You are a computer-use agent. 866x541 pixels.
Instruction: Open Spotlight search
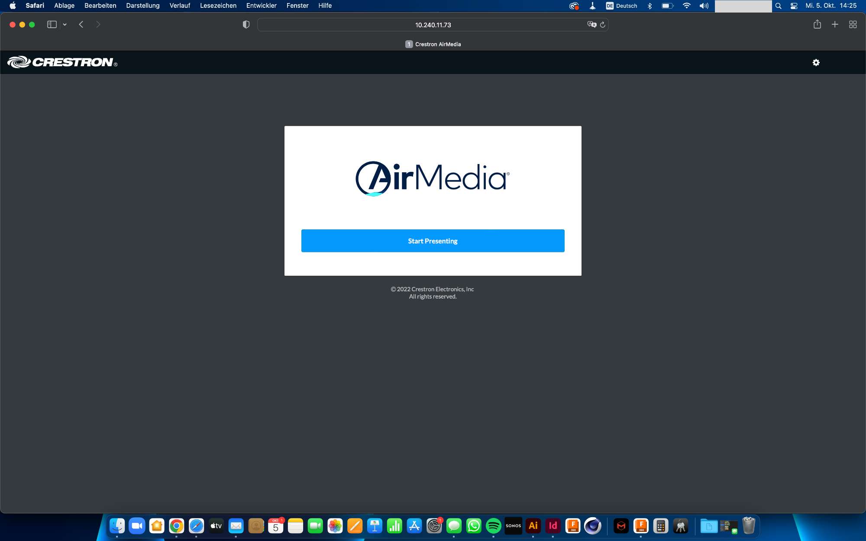[x=778, y=6]
